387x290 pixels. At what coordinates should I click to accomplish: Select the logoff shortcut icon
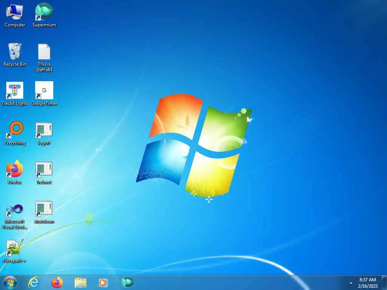coord(44,133)
